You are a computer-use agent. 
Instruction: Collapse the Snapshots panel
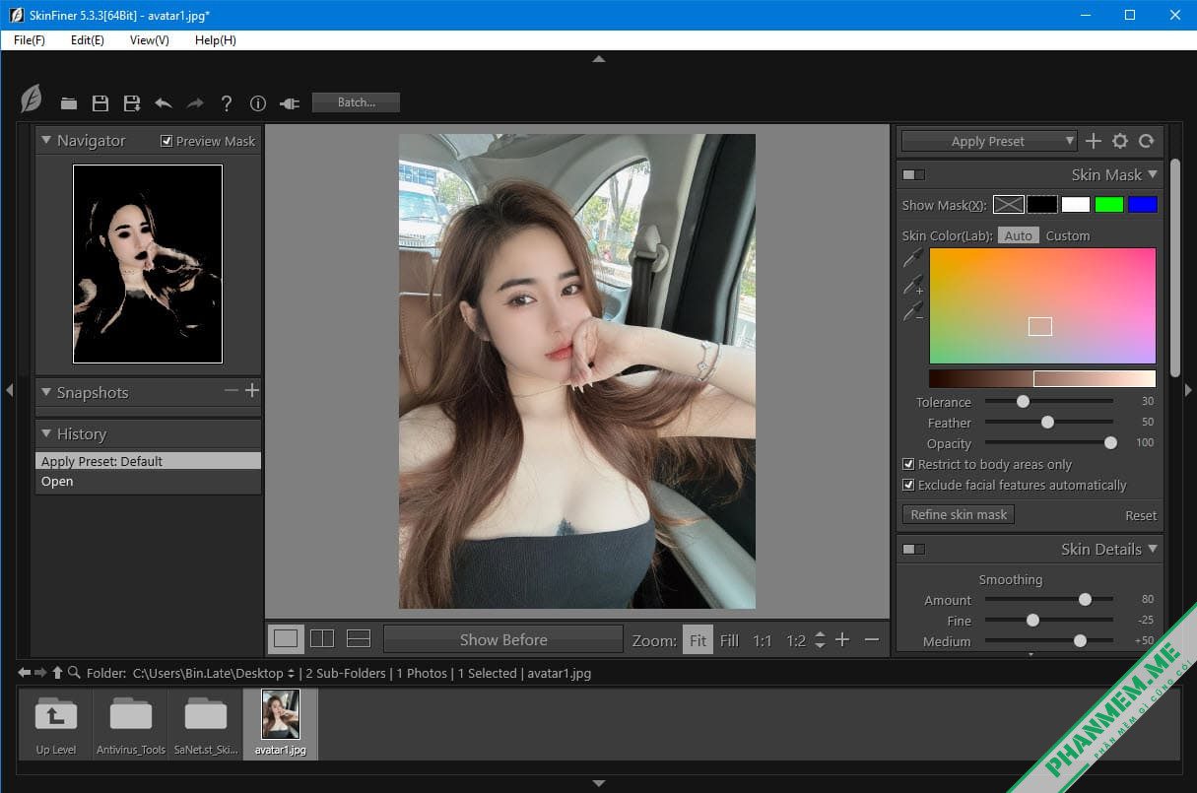click(45, 392)
